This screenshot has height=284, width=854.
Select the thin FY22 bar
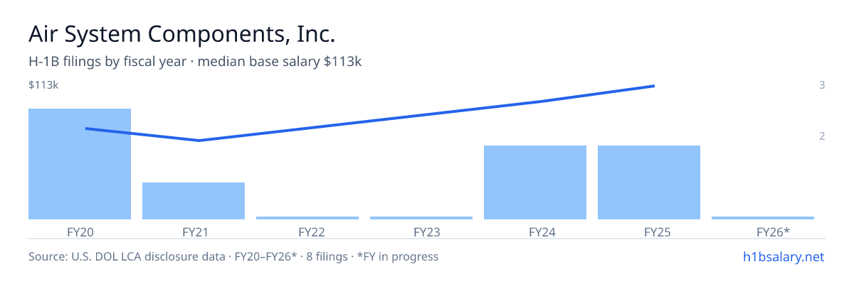click(x=307, y=218)
